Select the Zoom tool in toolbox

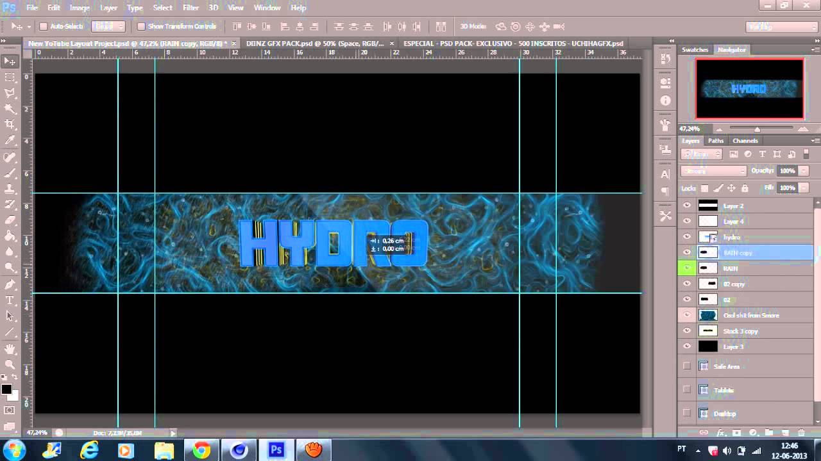pyautogui.click(x=10, y=365)
